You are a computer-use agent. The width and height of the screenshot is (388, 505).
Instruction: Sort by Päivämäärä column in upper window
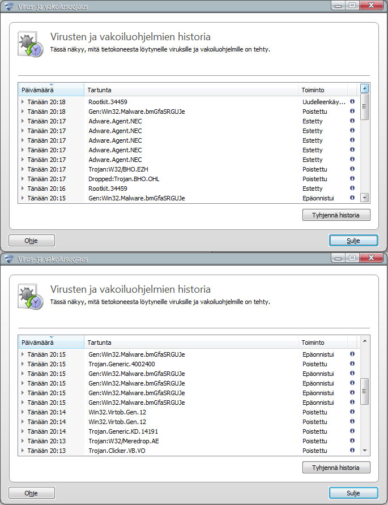click(52, 90)
